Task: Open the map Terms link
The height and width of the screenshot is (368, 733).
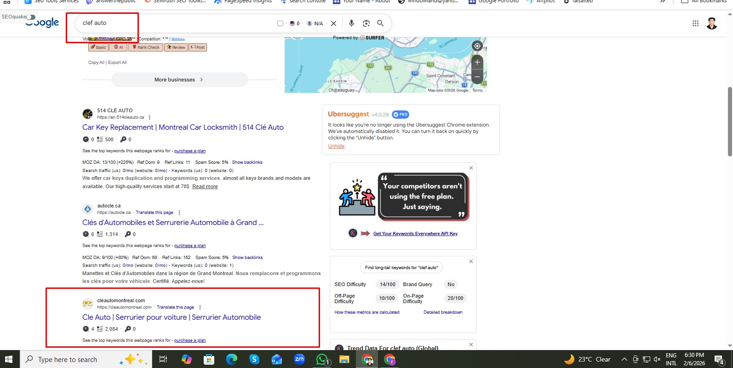Action: pos(477,90)
